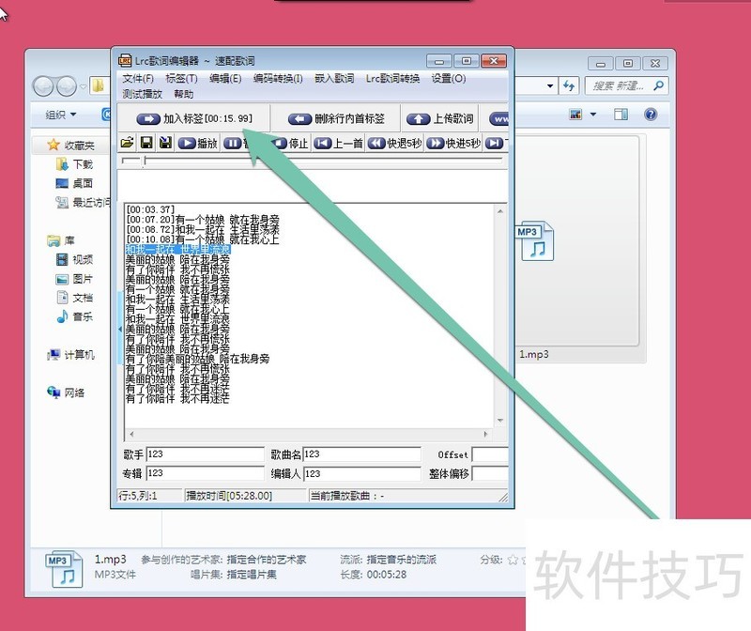Image resolution: width=751 pixels, height=631 pixels.
Task: Stop playback with the 停止 button
Action: point(291,144)
